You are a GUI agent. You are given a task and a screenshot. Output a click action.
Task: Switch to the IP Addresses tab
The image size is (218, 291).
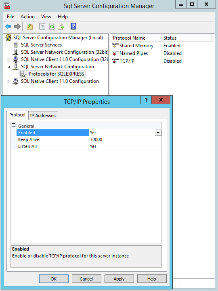43,116
